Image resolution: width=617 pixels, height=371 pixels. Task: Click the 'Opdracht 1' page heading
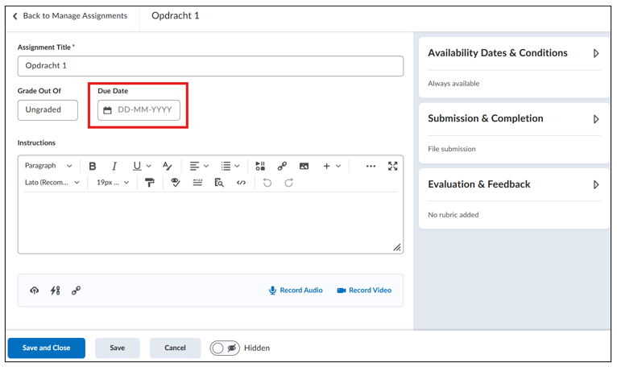(176, 16)
